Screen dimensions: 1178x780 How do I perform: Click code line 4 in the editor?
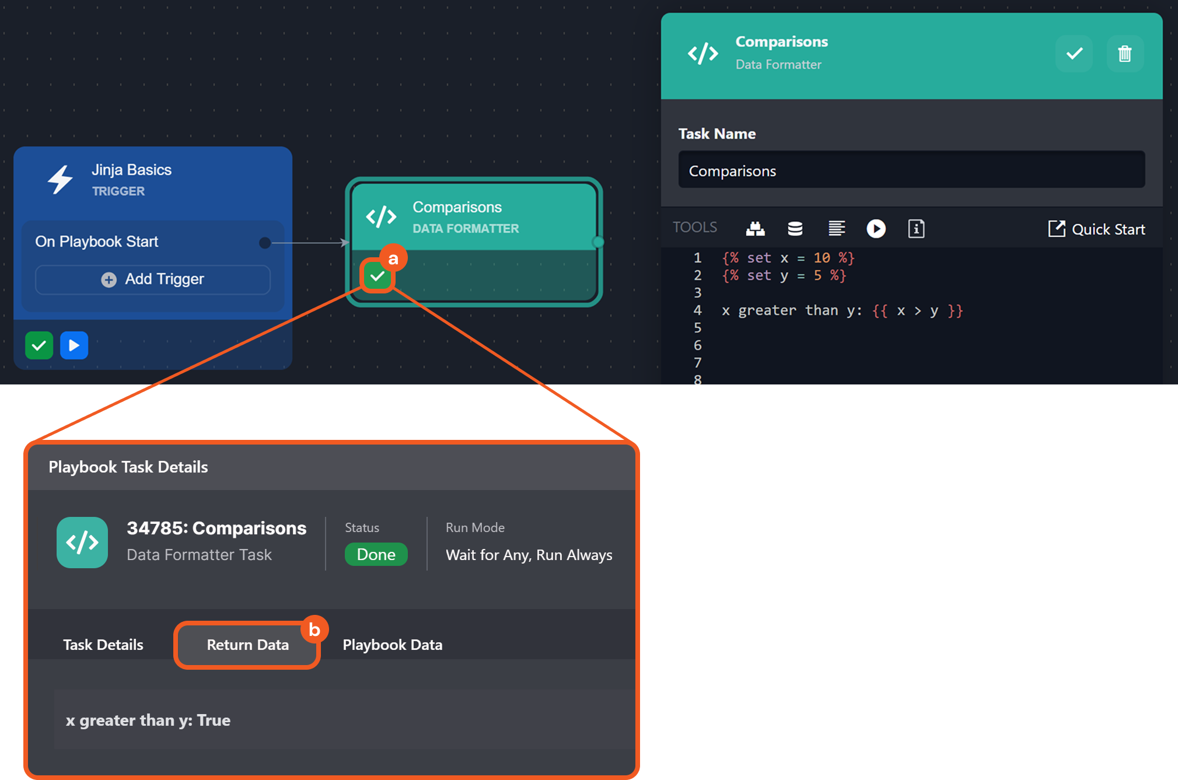point(841,310)
